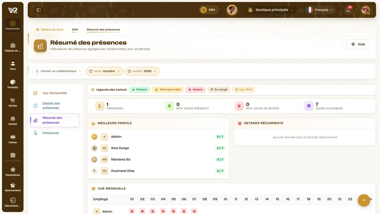The width and height of the screenshot is (380, 214).
Task: Open Paramètres in the sidebar
Action: (13, 172)
